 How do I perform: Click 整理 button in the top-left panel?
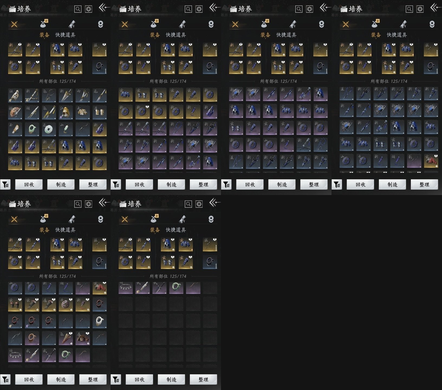[x=93, y=185]
